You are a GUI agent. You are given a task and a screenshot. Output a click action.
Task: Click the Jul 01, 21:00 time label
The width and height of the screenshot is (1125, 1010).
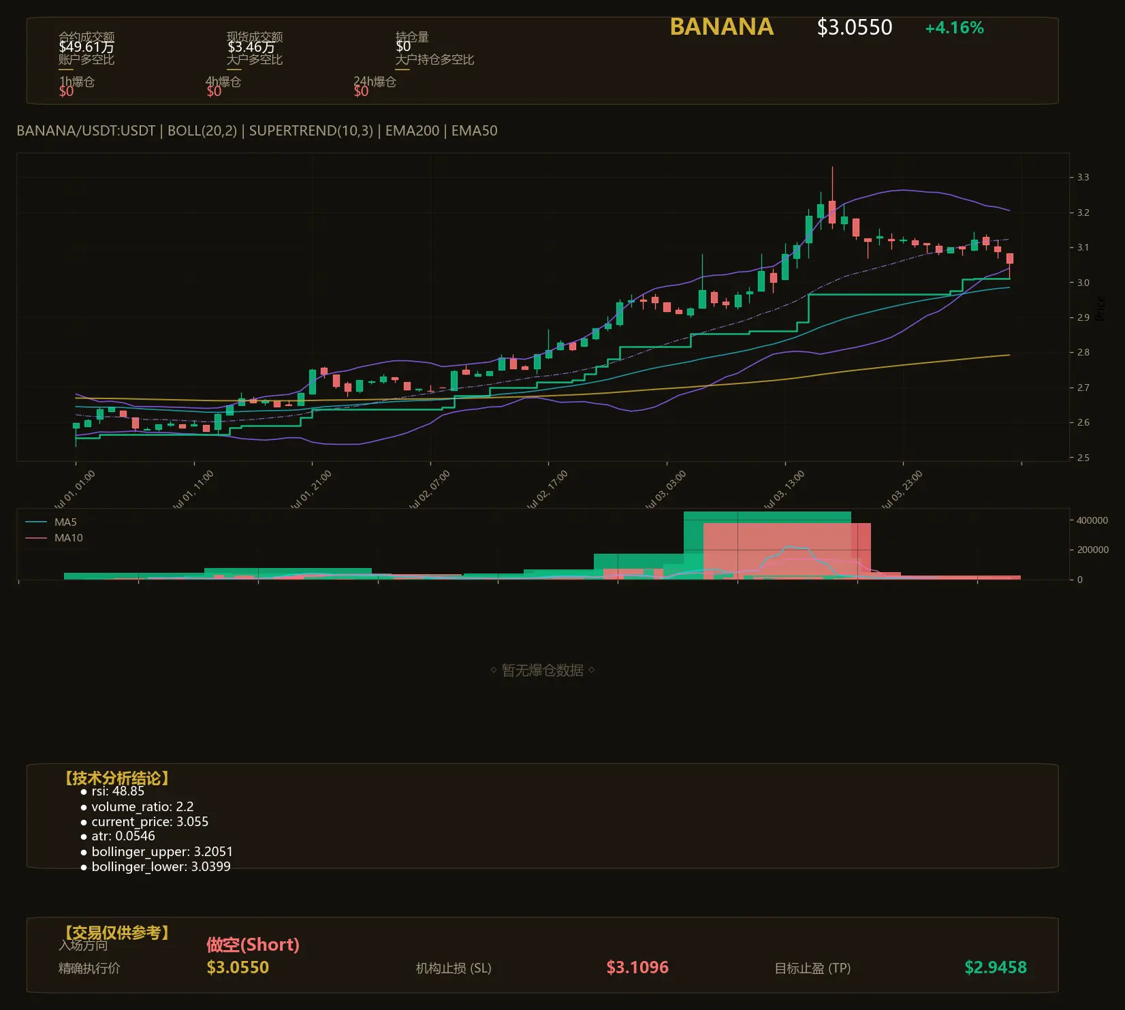tap(311, 490)
